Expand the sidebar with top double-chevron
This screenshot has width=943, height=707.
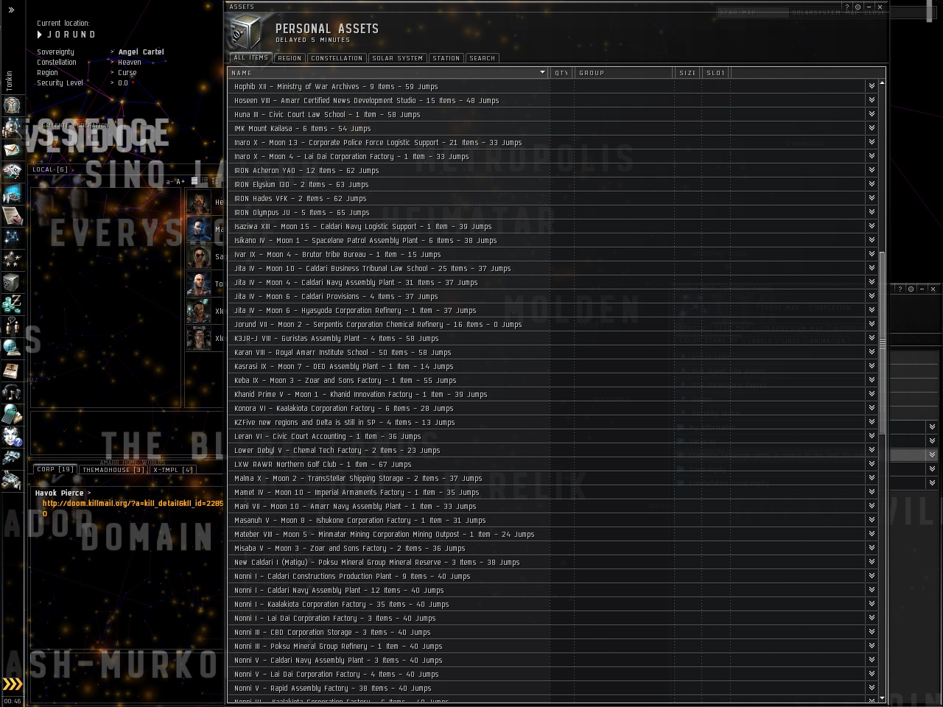(x=11, y=10)
